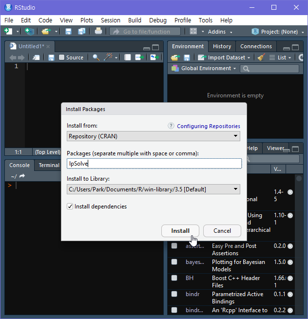Toggle Source on Save checkbox
Screen dimensions: 308x319
(61, 57)
